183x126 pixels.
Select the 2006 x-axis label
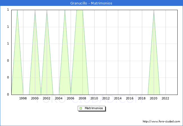click(70, 98)
